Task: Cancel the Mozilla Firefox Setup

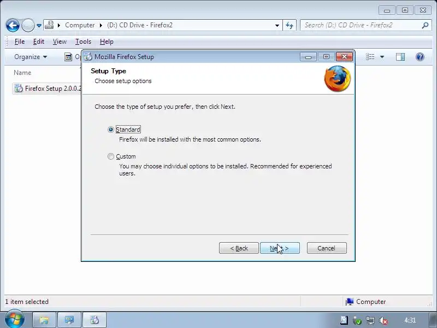Action: pos(327,248)
